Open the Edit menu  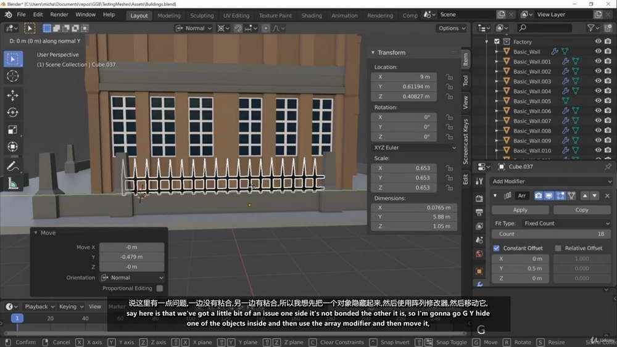coord(38,15)
